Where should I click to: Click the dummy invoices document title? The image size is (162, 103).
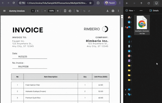tap(17, 11)
